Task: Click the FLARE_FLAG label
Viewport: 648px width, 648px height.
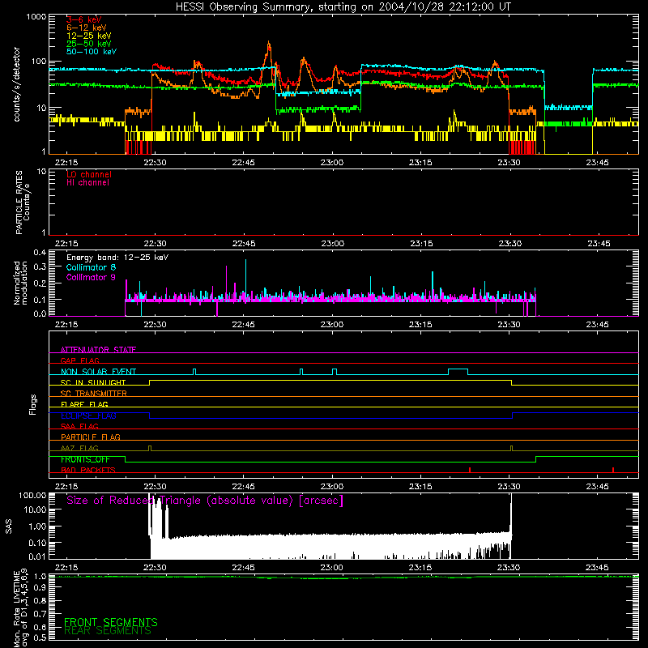Action: pos(84,404)
